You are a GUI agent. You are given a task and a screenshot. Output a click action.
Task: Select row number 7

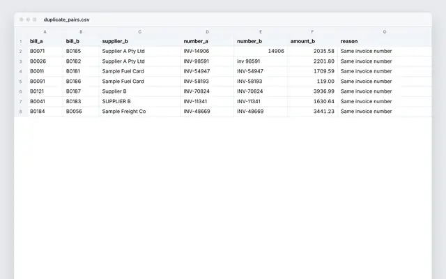pyautogui.click(x=20, y=102)
